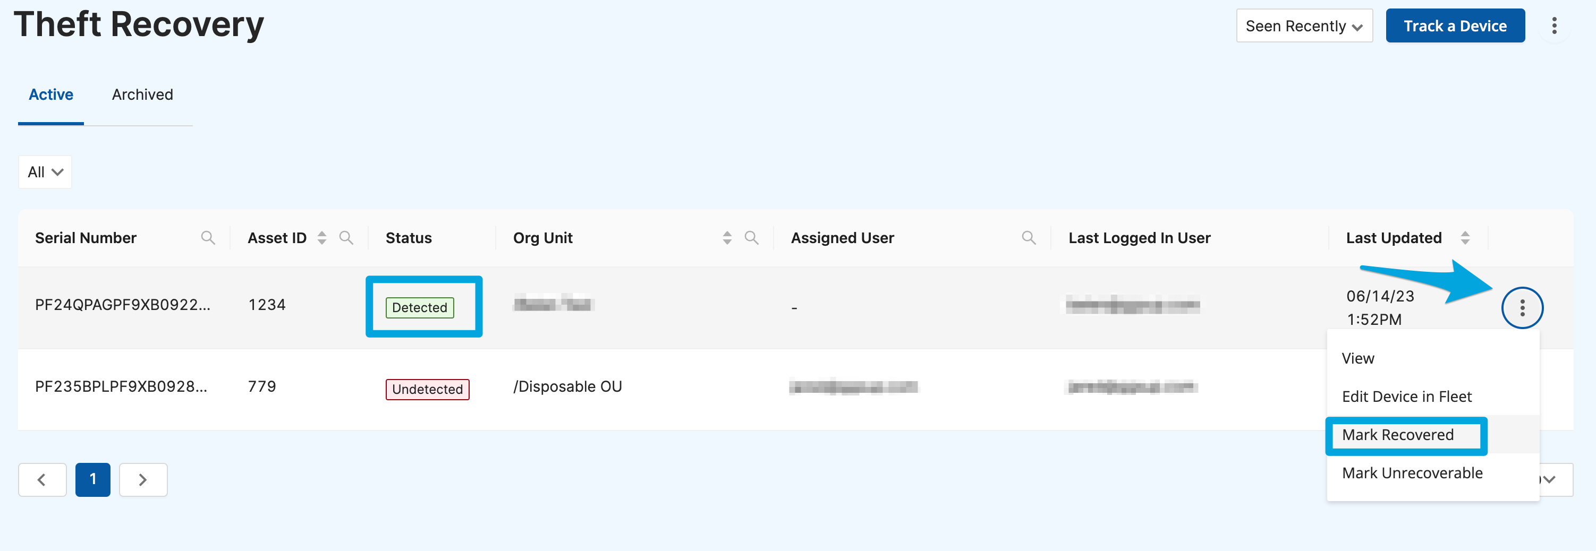Click the Undetected status badge

coord(427,390)
